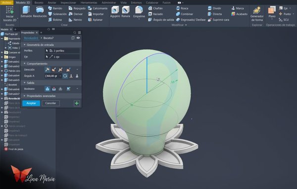This screenshot has width=297, height=189.
Task: Enable full 360 revolution toggle
Action: click(x=65, y=76)
